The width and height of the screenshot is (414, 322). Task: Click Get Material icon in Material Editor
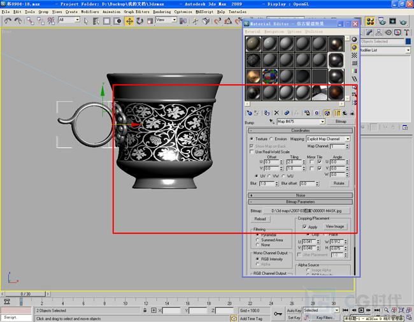coord(249,113)
